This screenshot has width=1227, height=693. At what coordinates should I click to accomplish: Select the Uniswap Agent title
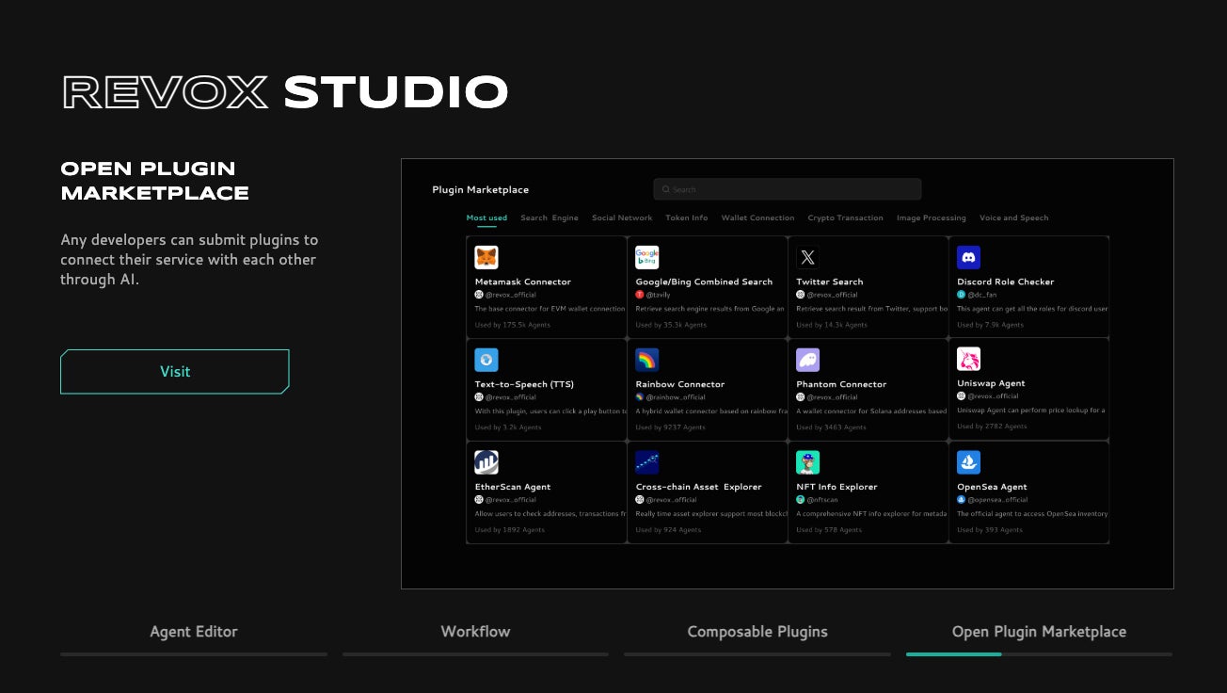coord(991,383)
